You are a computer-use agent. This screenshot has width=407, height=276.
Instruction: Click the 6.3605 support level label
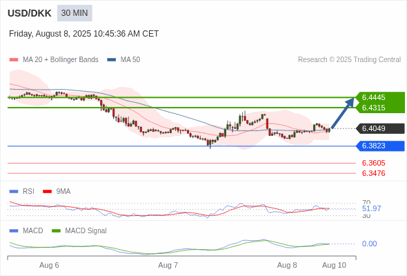[373, 163]
